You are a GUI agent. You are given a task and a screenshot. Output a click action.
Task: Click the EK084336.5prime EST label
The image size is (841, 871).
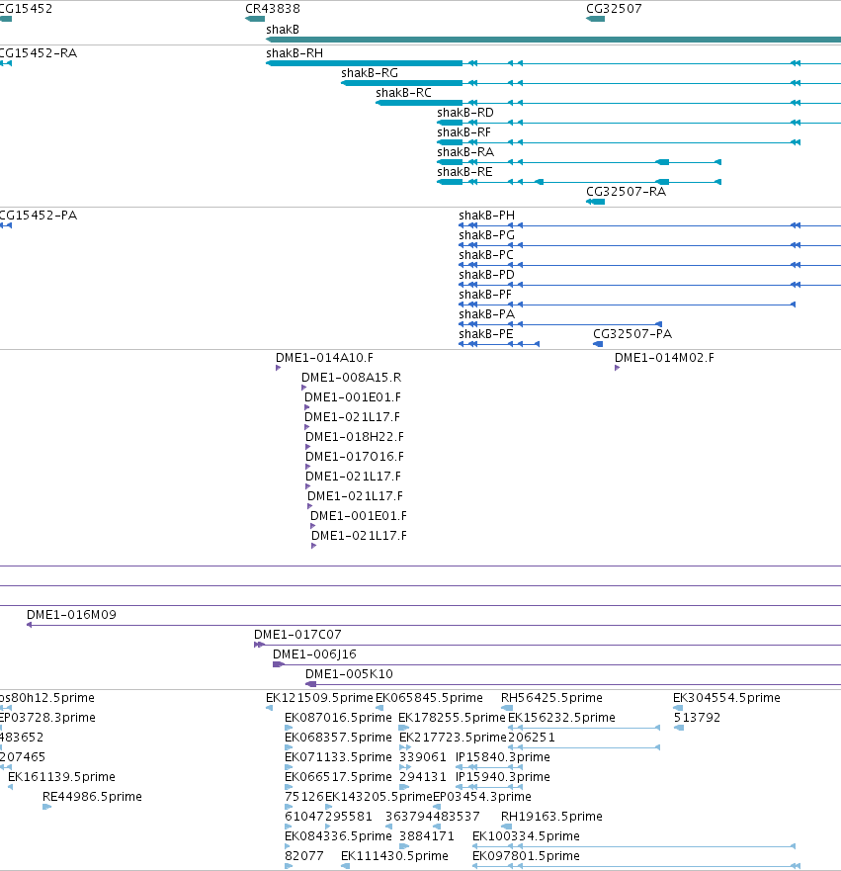[x=339, y=836]
